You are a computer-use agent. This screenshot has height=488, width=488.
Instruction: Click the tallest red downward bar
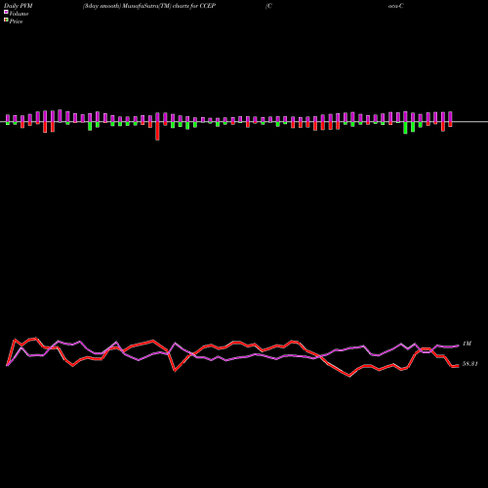point(157,131)
